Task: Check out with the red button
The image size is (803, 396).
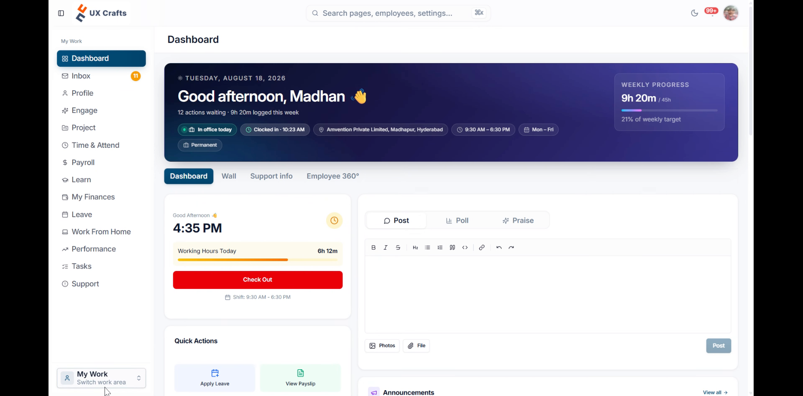Action: click(x=258, y=280)
